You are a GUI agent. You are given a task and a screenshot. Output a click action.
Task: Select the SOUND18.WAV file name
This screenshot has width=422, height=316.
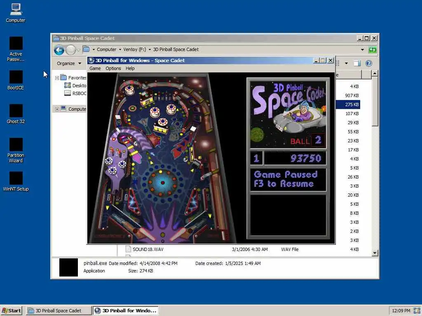pos(148,249)
